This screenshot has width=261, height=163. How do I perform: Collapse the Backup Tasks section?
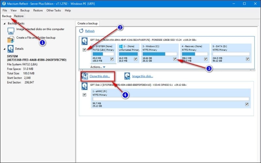click(x=4, y=23)
